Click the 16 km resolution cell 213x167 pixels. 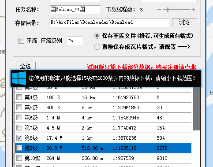coord(88,97)
